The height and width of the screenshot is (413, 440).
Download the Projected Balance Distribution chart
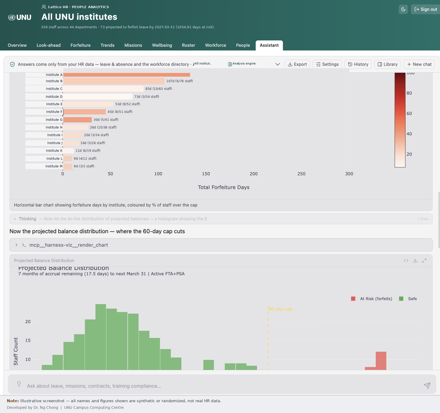pos(415,260)
